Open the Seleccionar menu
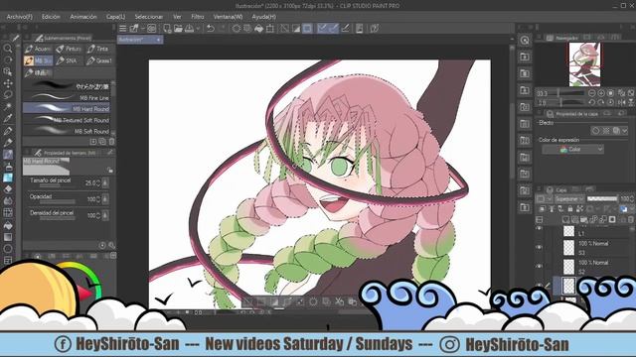The image size is (636, 357). point(148,17)
